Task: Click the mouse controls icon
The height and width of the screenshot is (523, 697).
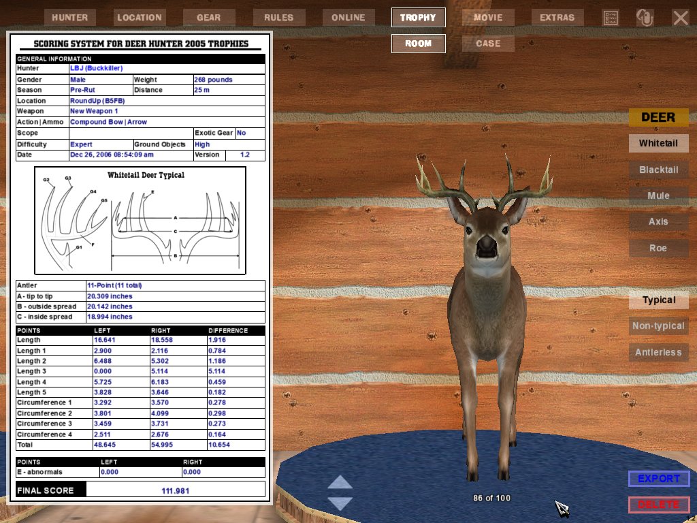Action: 645,18
